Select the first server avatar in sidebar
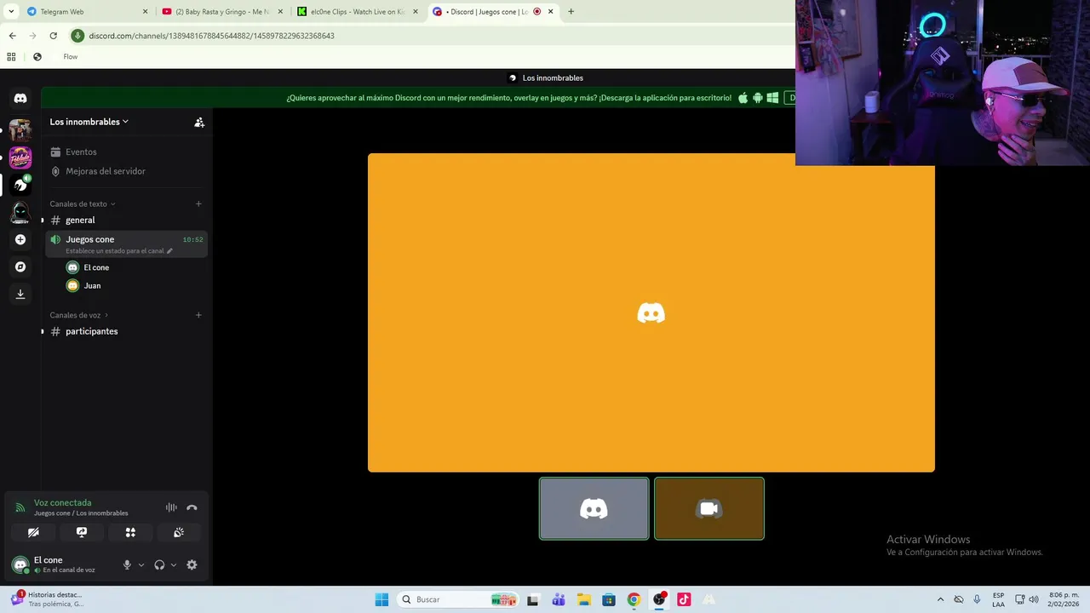Screen dimensions: 1090x613 [x=20, y=130]
